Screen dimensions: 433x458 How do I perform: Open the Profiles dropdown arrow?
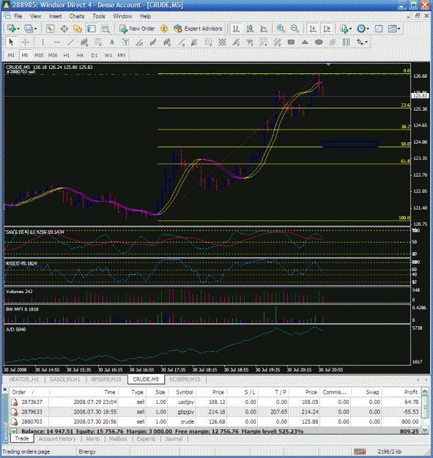tap(36, 29)
